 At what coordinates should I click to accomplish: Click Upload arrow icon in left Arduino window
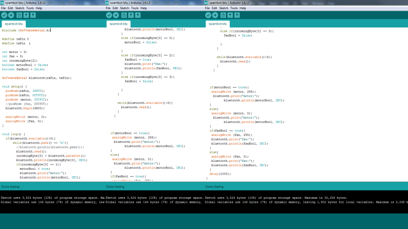pos(11,15)
